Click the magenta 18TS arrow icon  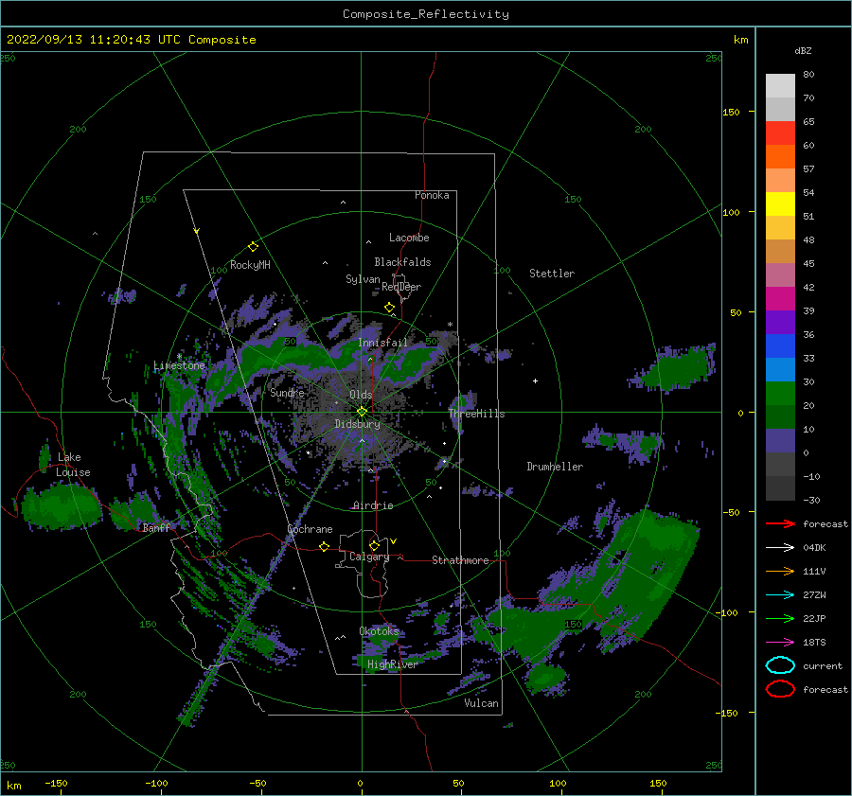[x=780, y=643]
